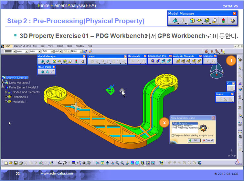Close the Loads toolbar
Screen dimensions: 244x181
click(x=125, y=56)
